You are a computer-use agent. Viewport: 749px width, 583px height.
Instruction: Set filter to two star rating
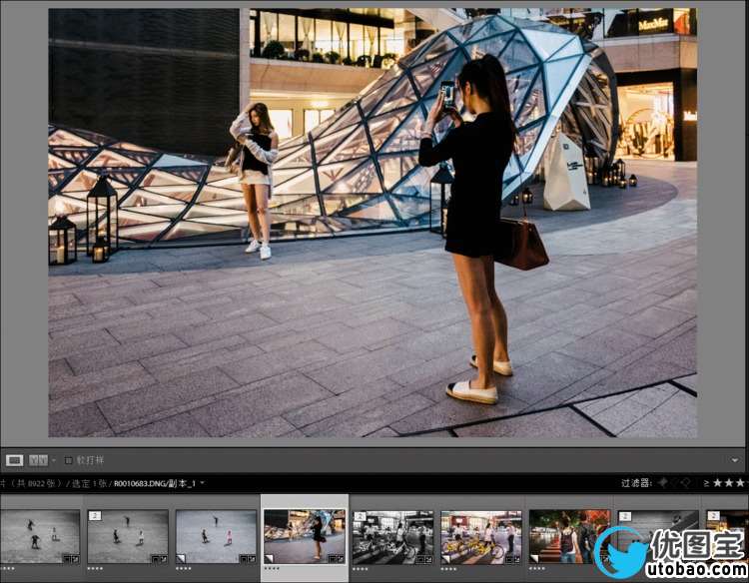[728, 483]
